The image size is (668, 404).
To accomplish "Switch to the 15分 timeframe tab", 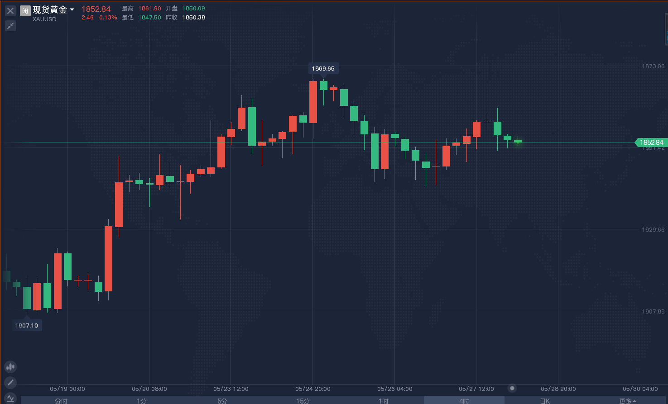I will [x=303, y=400].
